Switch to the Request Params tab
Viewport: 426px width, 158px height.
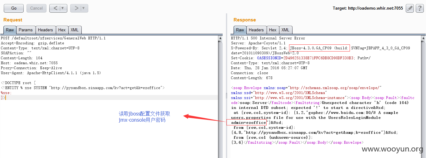coord(26,30)
